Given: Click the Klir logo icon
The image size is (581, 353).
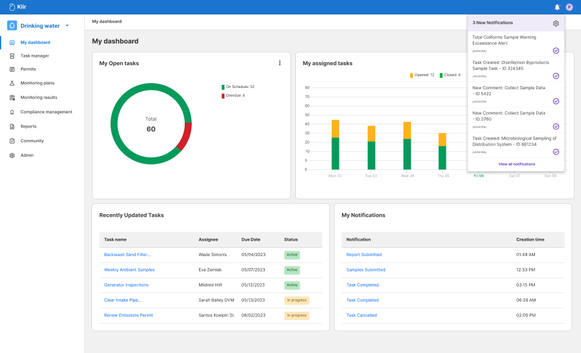Looking at the screenshot, I should tap(11, 7).
